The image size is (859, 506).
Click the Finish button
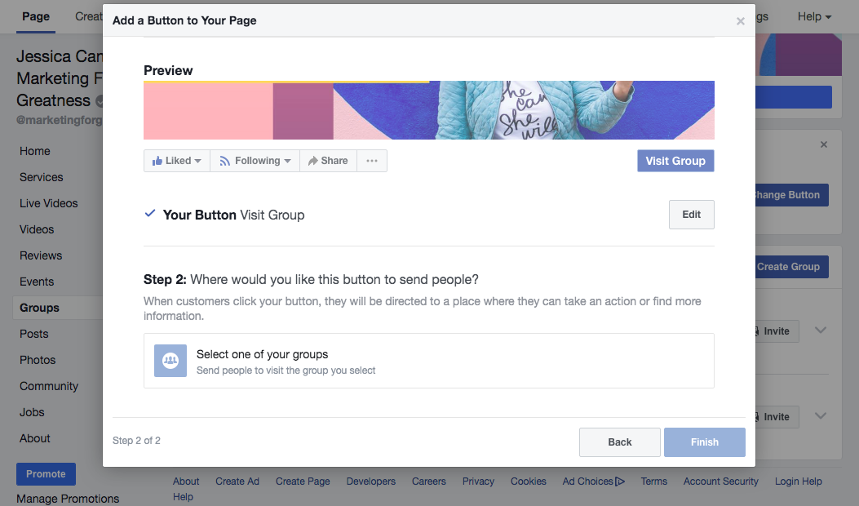click(x=705, y=442)
